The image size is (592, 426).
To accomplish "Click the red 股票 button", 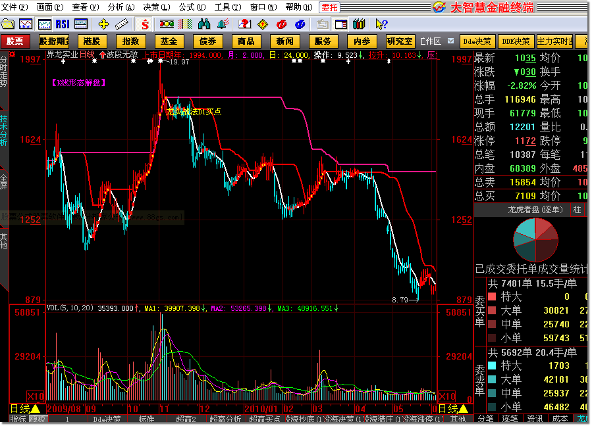I will (14, 41).
